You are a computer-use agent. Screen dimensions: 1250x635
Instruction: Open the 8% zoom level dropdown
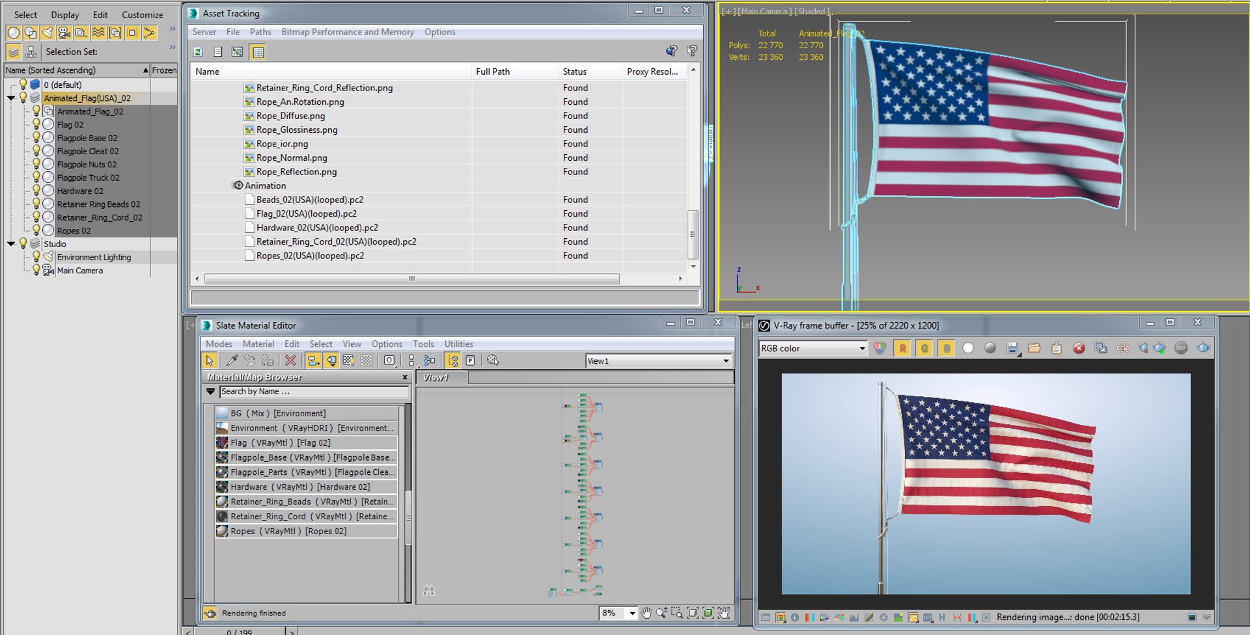632,613
